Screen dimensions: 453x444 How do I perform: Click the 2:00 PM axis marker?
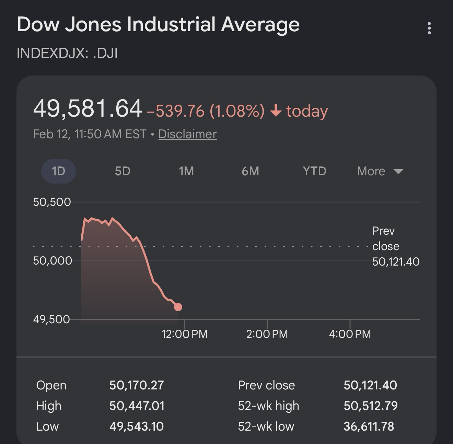coord(267,334)
